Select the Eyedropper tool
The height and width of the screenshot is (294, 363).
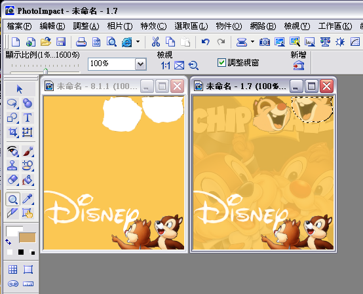point(28,199)
